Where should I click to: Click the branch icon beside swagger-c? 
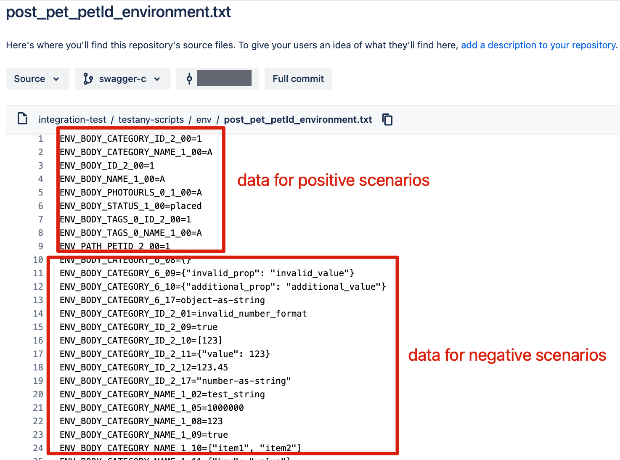tap(88, 79)
